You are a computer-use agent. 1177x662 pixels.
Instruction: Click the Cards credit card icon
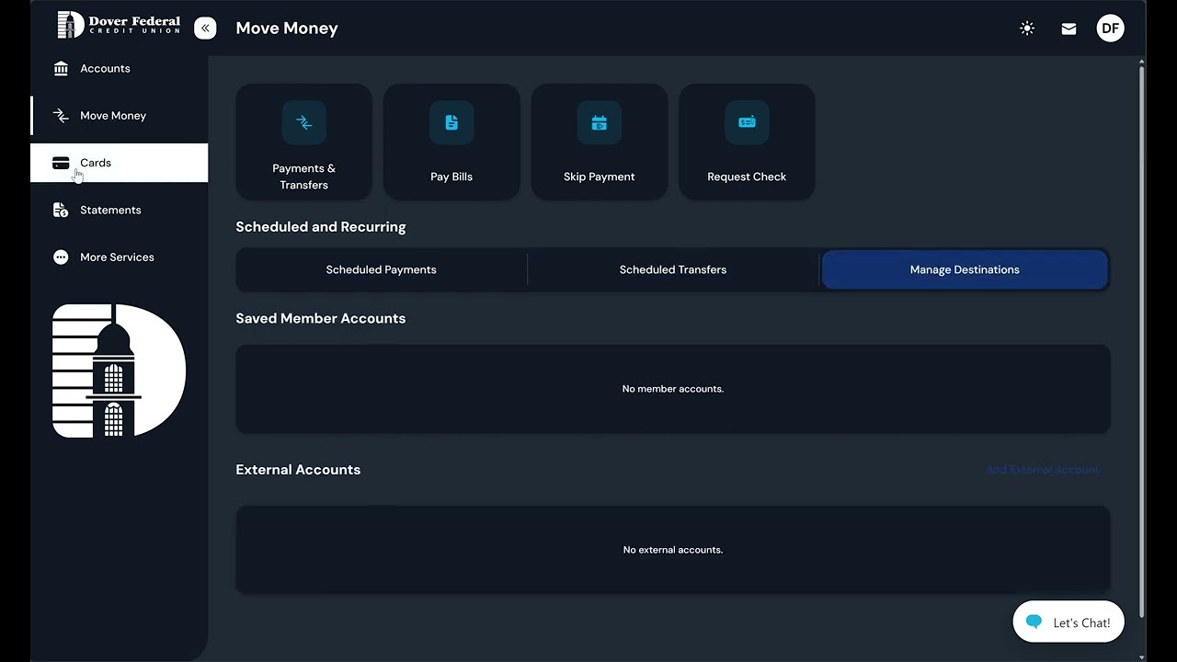(x=61, y=163)
